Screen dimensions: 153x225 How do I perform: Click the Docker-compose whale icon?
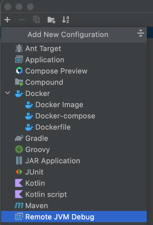pos(29,116)
